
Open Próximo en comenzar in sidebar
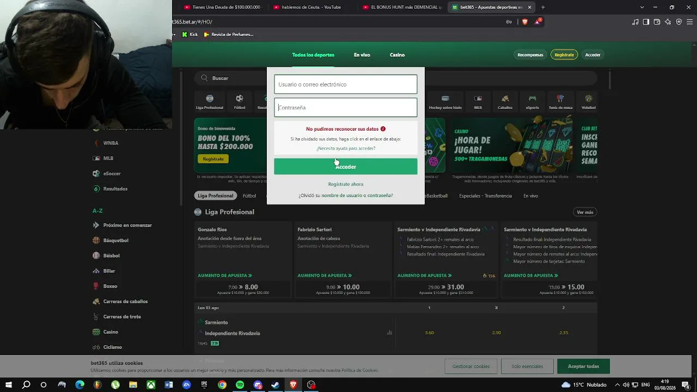(x=127, y=225)
